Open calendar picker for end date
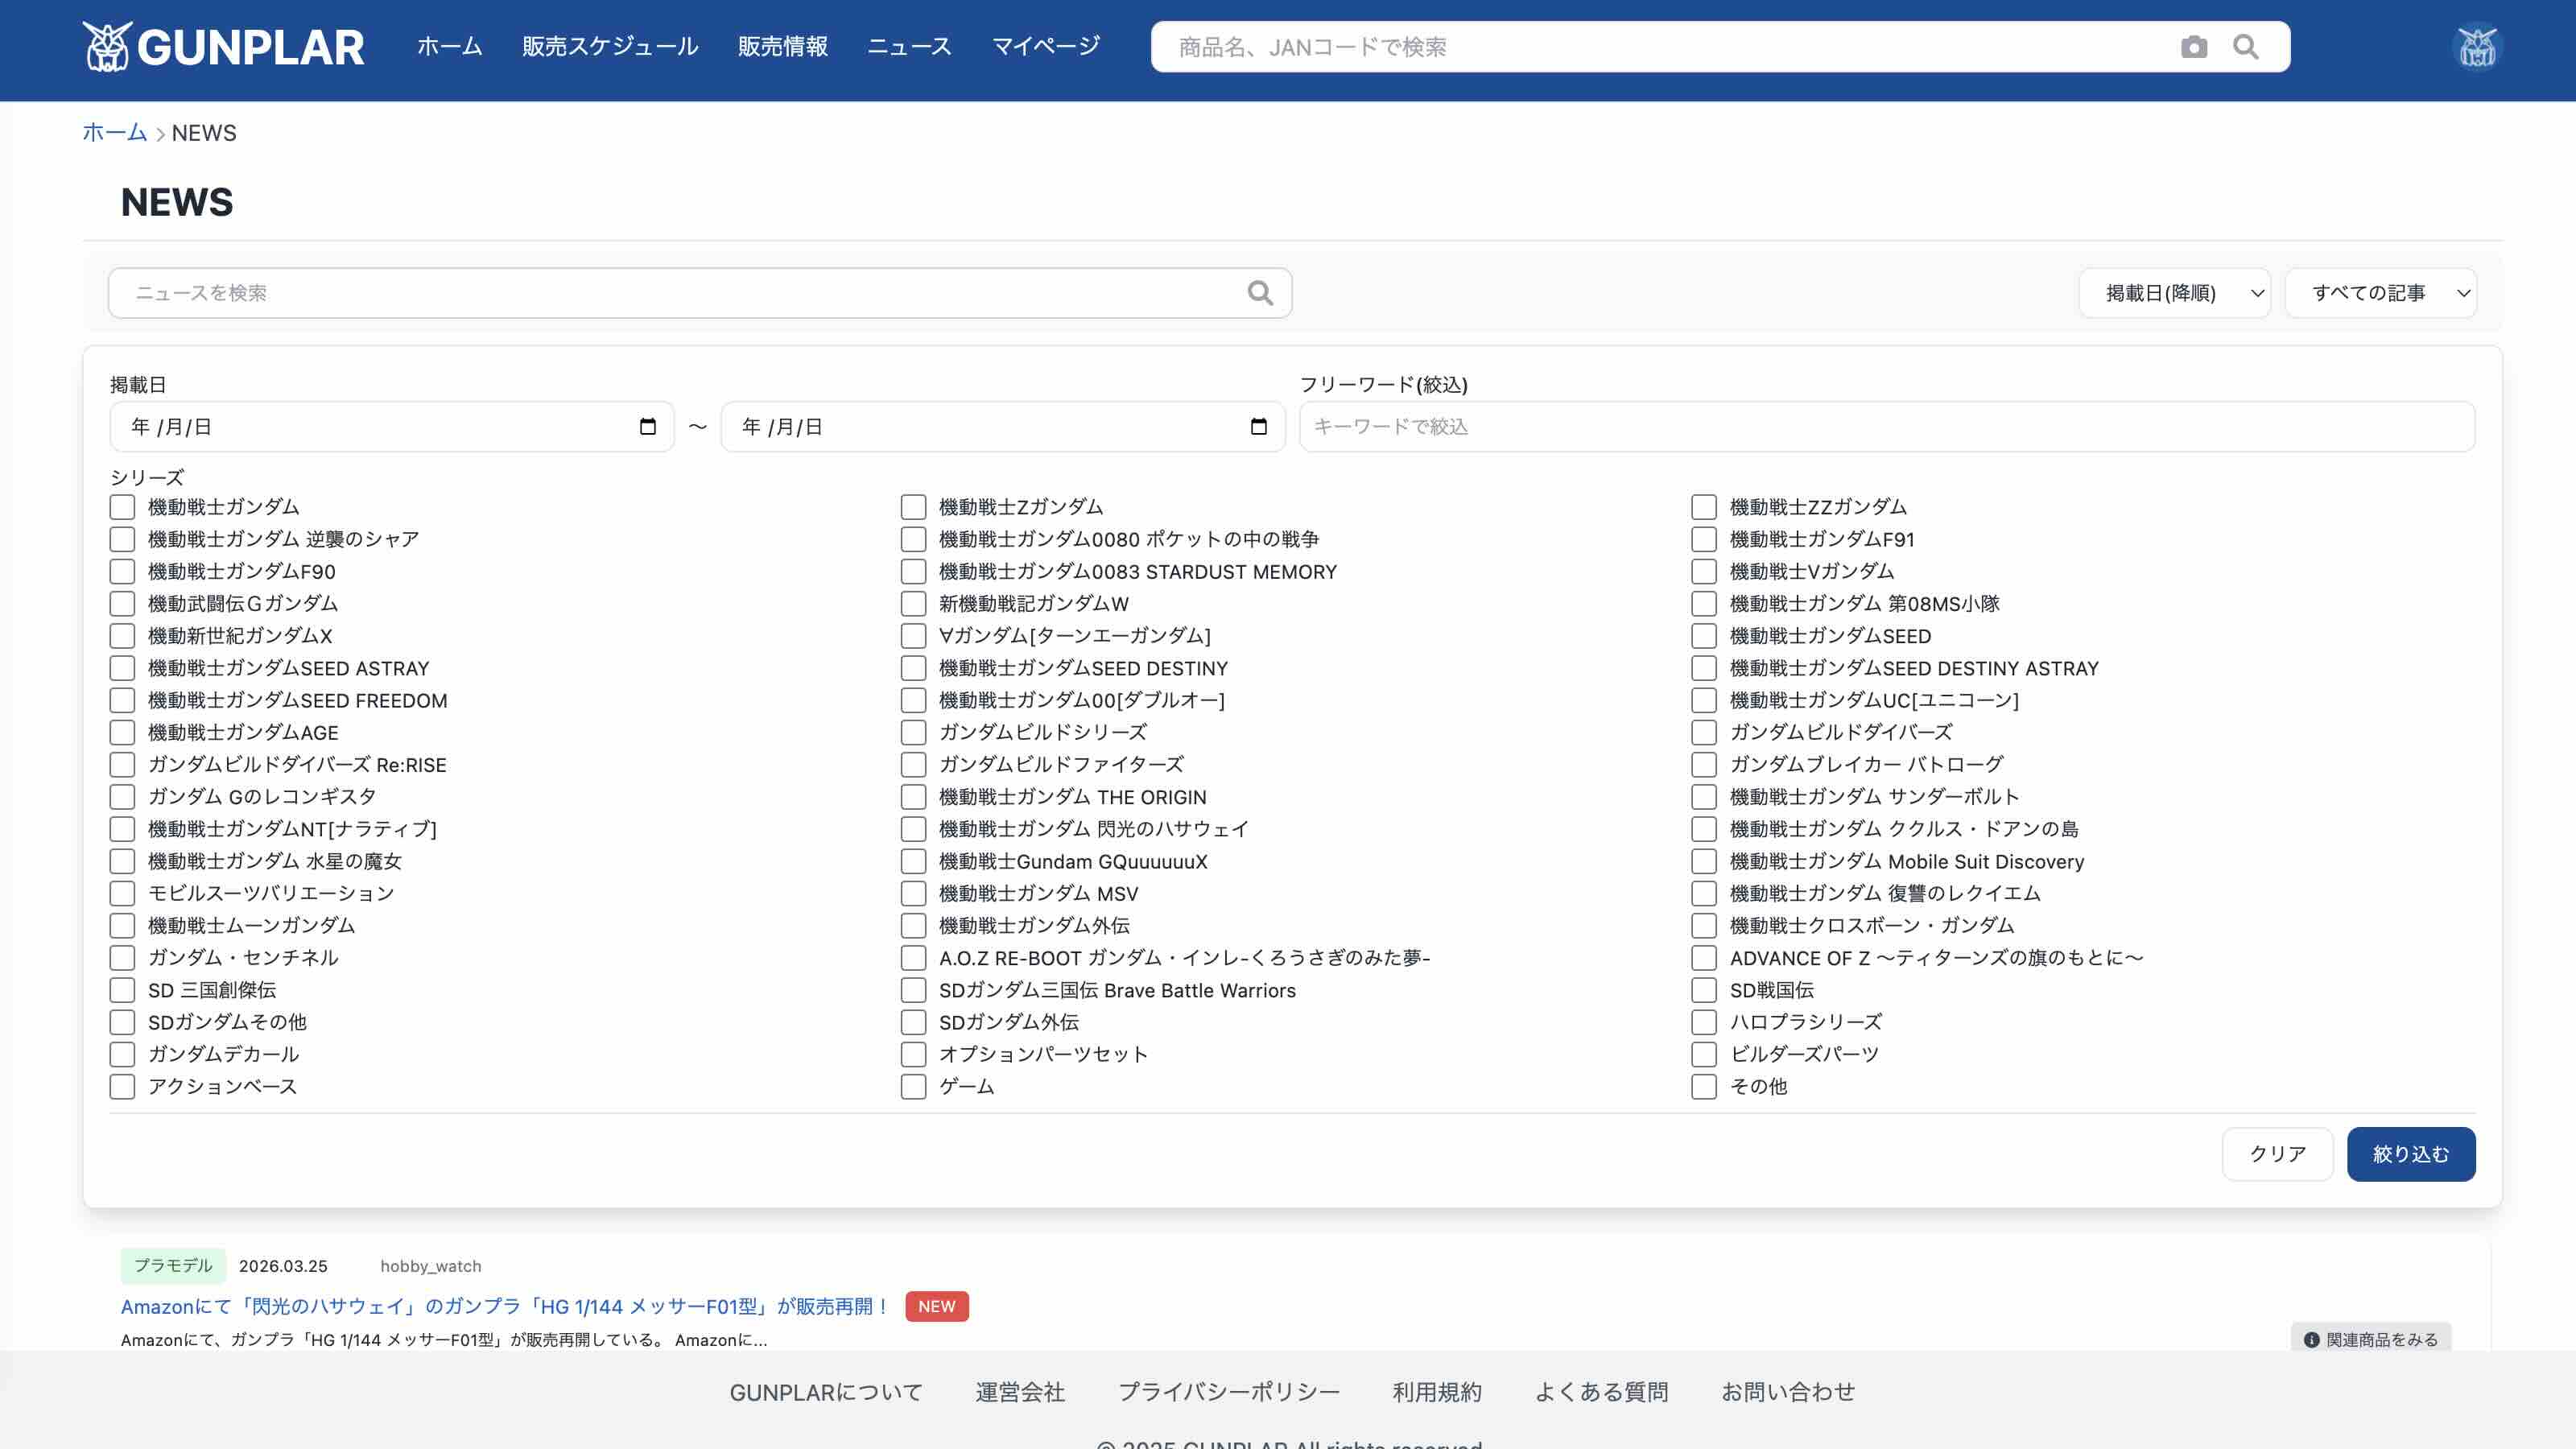The width and height of the screenshot is (2576, 1449). click(x=1259, y=427)
